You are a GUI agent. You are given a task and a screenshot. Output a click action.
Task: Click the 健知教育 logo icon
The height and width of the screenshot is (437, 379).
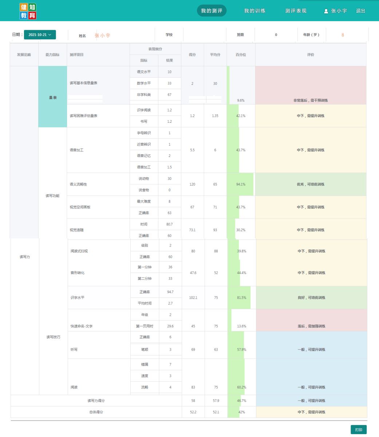28,11
